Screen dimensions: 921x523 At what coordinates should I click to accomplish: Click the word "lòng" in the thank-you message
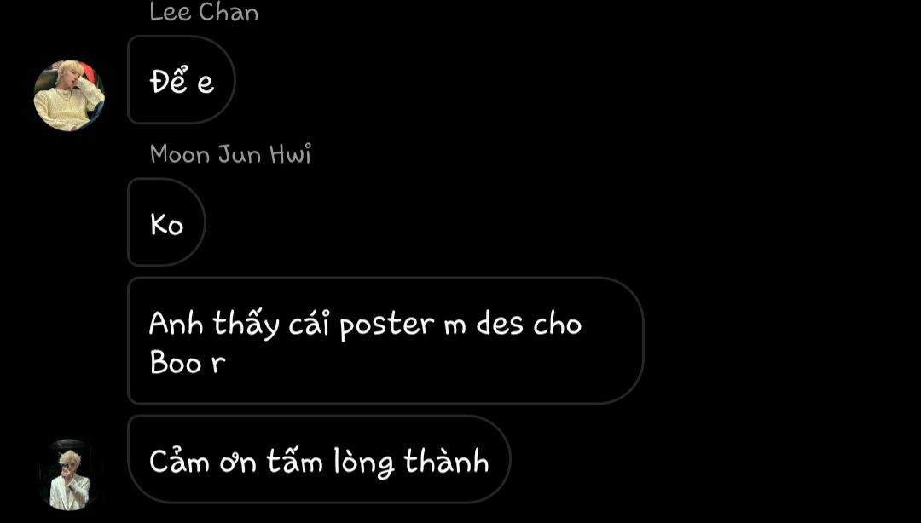(x=363, y=462)
